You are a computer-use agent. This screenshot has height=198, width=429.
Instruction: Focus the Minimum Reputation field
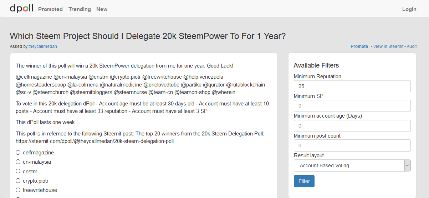[x=352, y=86]
